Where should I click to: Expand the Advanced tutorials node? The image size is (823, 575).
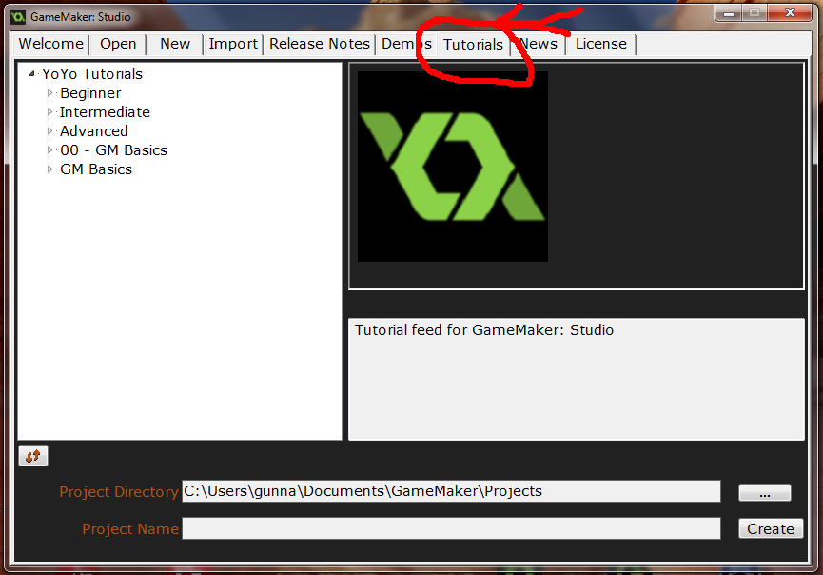[51, 131]
